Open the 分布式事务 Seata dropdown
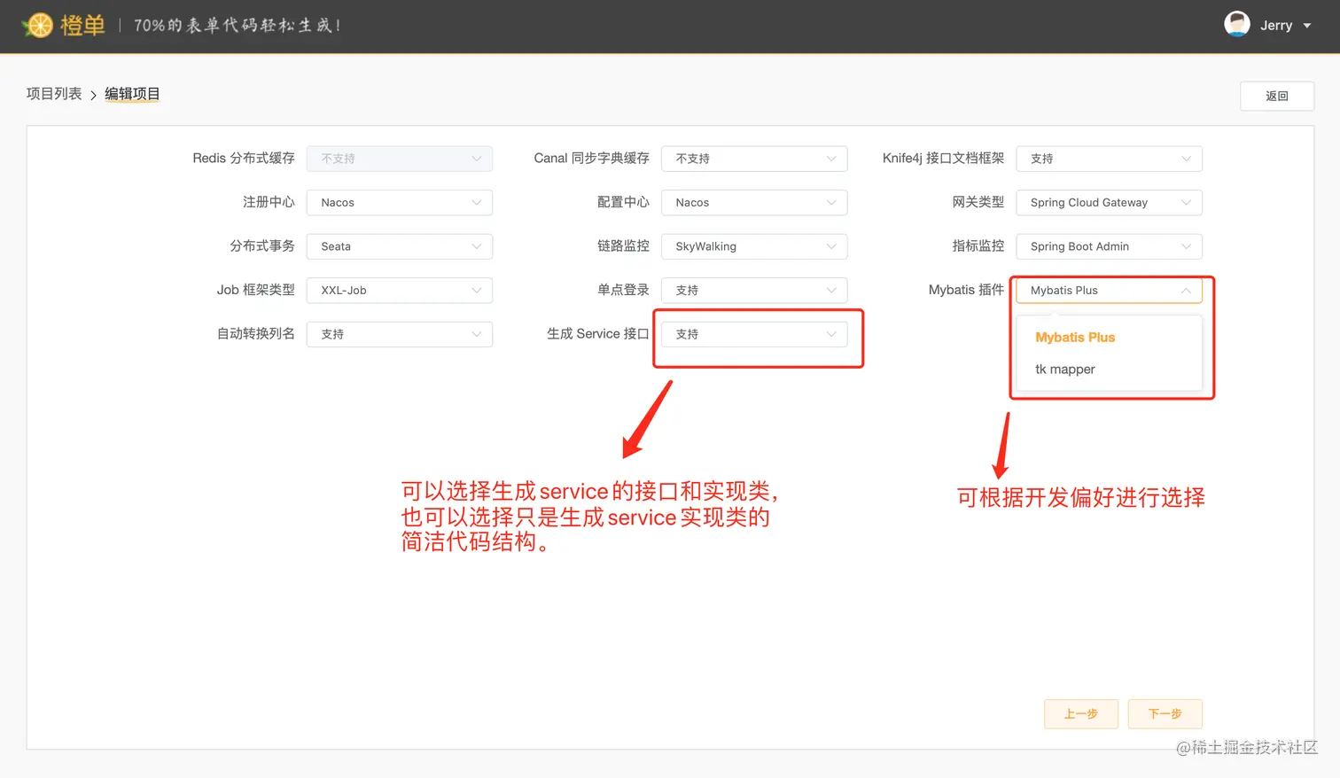Viewport: 1340px width, 778px height. click(x=400, y=246)
